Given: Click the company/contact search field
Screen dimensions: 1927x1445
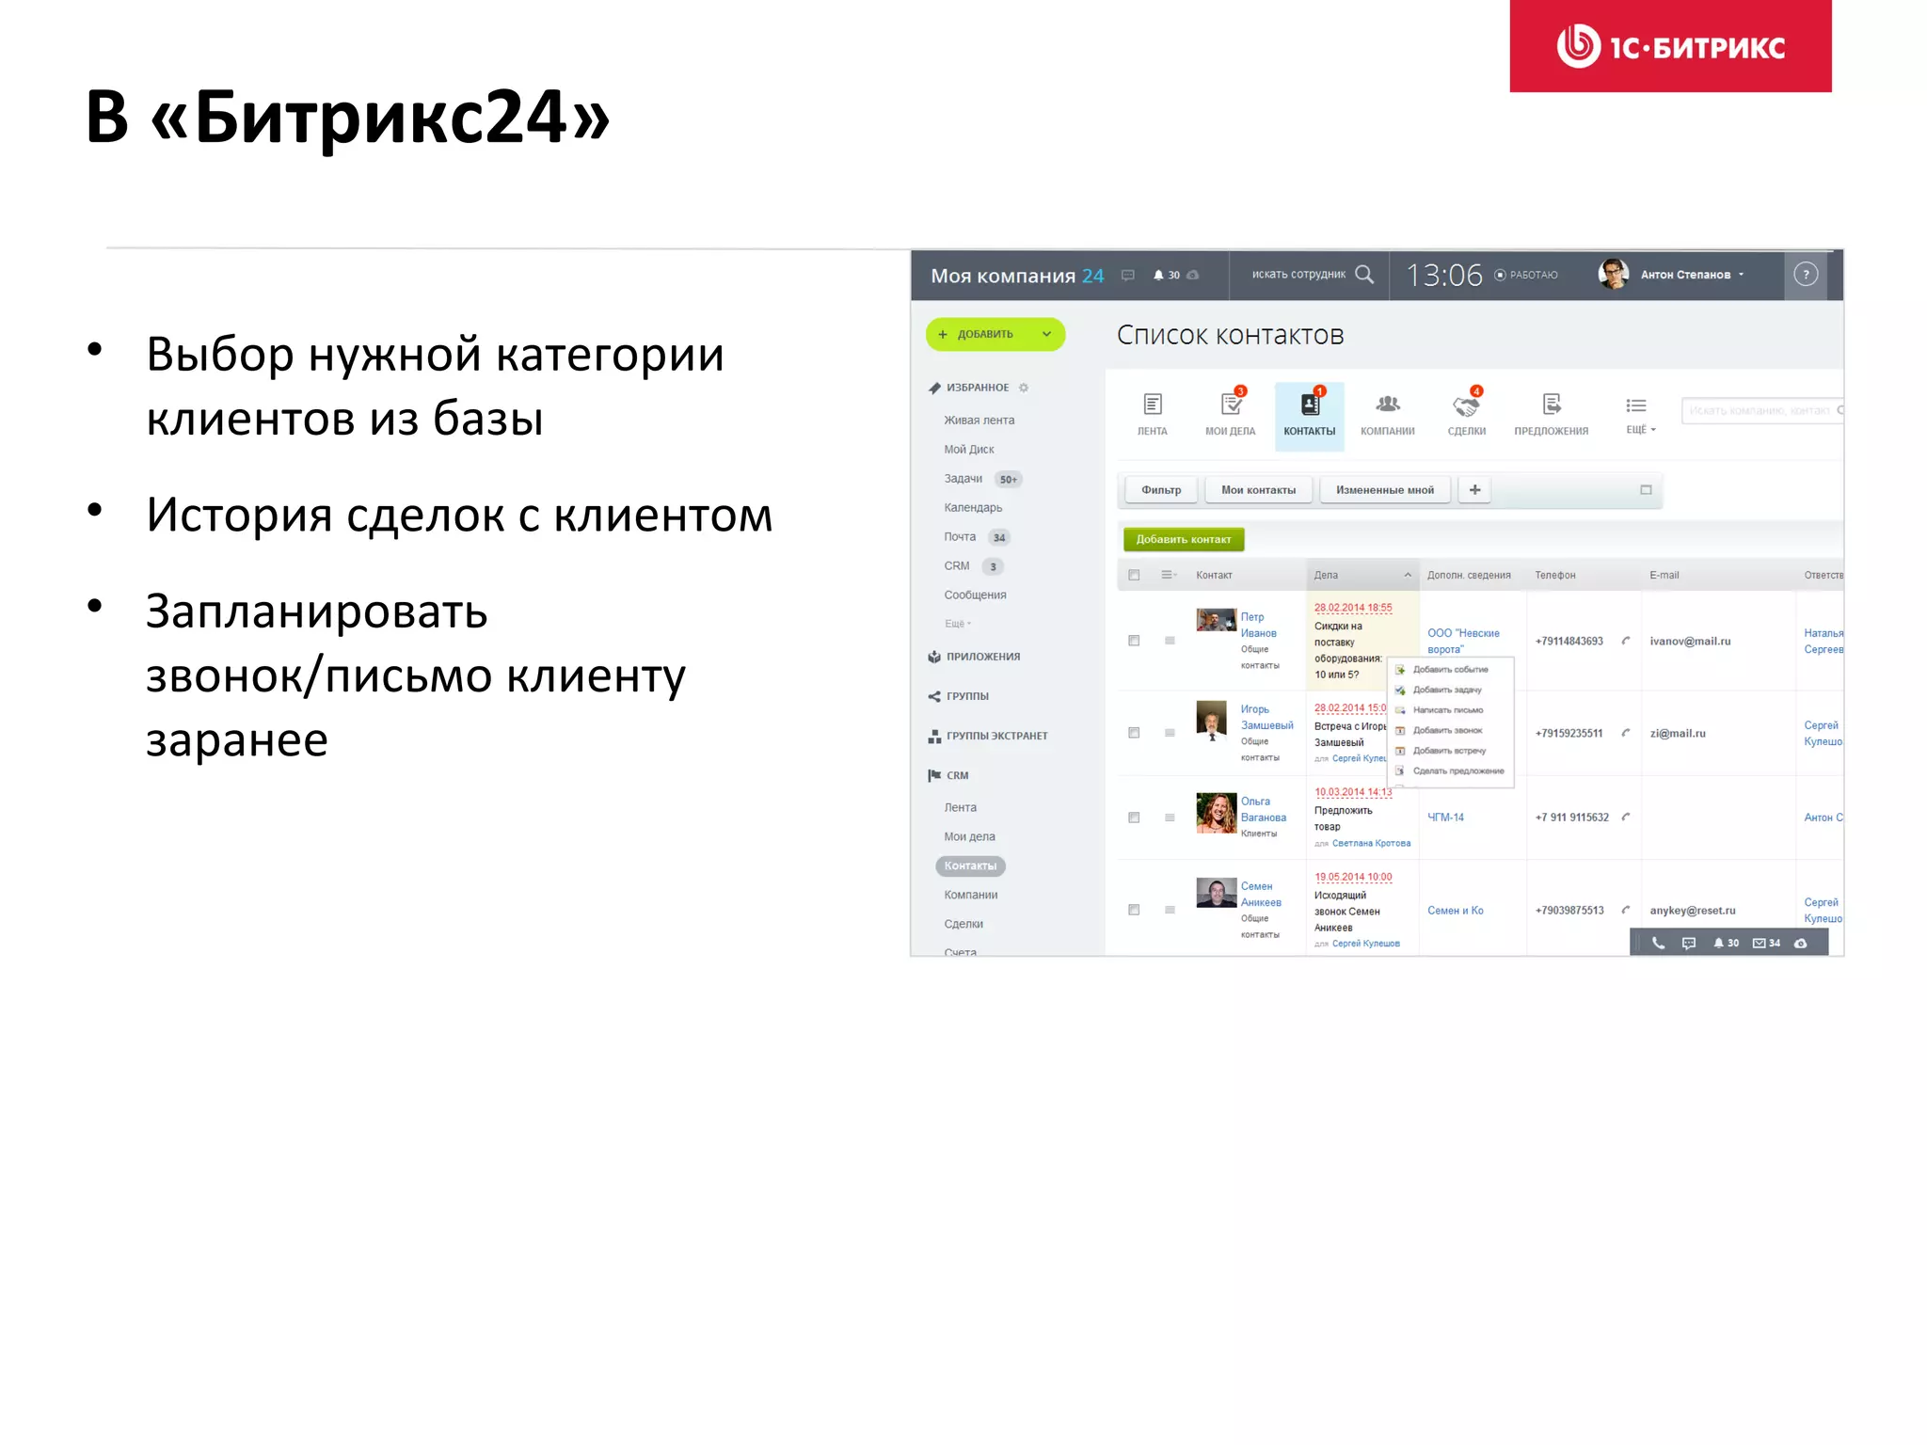Looking at the screenshot, I should click(1761, 410).
